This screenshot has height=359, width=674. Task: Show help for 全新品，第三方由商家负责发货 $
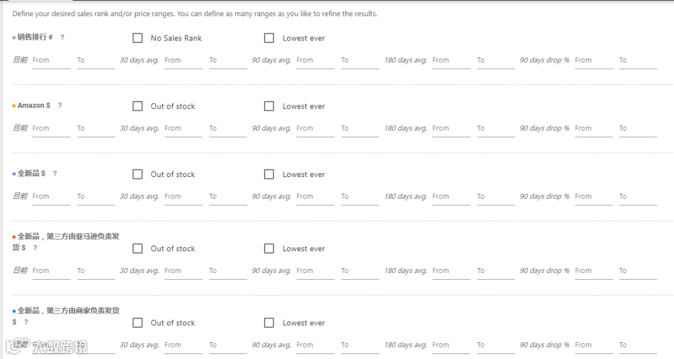pos(26,322)
